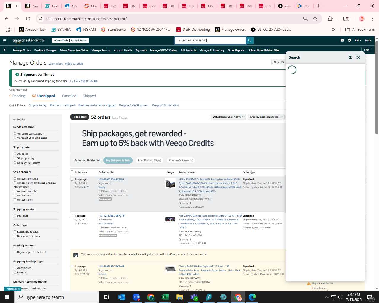This screenshot has width=379, height=303.
Task: Open the vCloudTech United States account switcher
Action: pos(70,41)
